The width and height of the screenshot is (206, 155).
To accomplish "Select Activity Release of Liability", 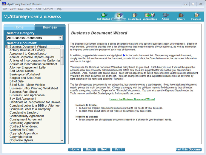I will click(x=27, y=50).
